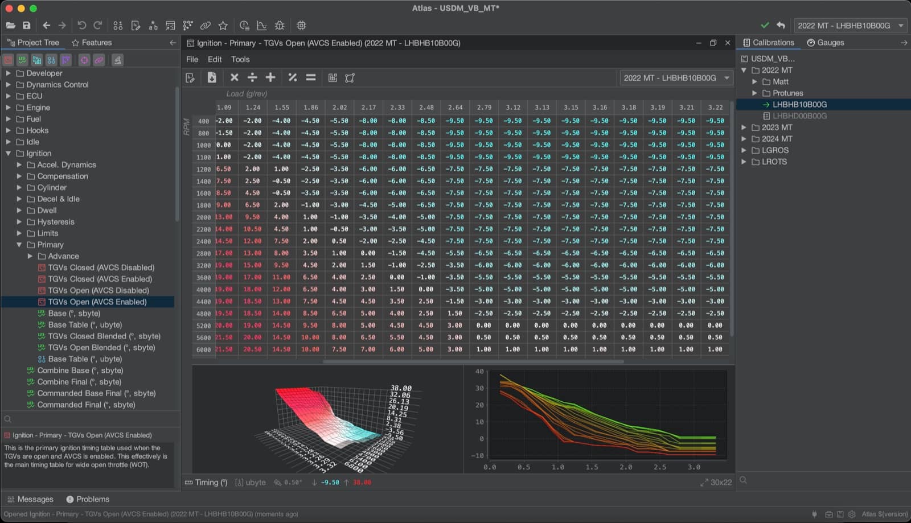Image resolution: width=911 pixels, height=523 pixels.
Task: Open the 2022 MT calibration dropdown in table editor
Action: (x=676, y=78)
